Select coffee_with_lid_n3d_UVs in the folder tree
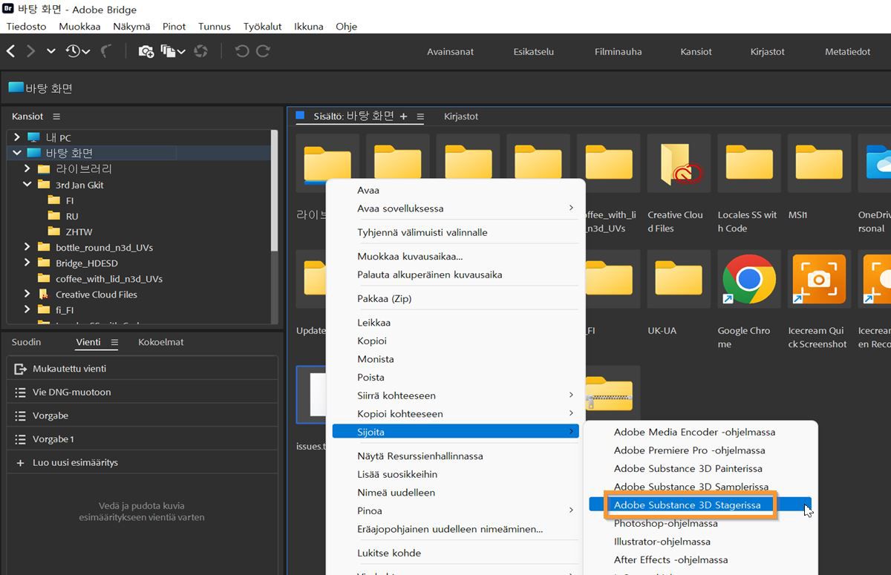This screenshot has height=575, width=891. point(109,278)
